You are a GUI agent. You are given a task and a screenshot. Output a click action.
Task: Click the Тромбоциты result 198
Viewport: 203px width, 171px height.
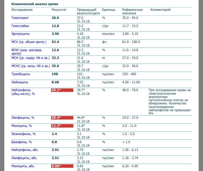click(55, 74)
